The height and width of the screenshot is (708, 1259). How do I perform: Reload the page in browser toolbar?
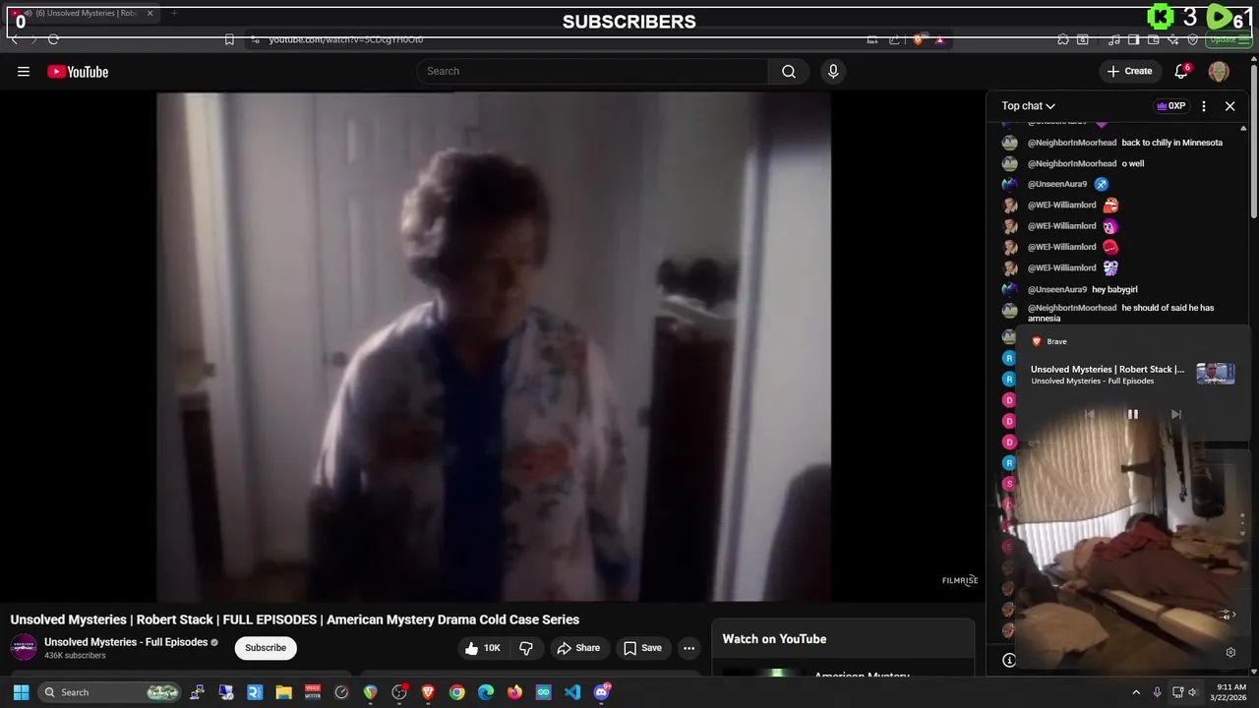point(53,39)
